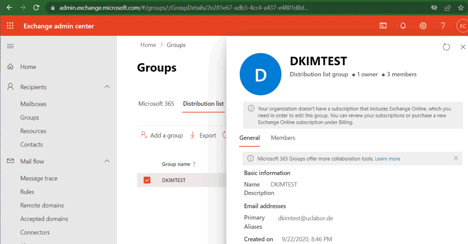Switch to Microsoft 365 groups tab

point(156,103)
